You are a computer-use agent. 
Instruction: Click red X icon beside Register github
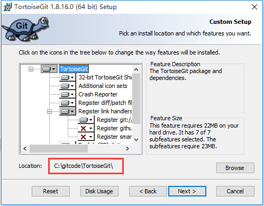[x=86, y=128]
